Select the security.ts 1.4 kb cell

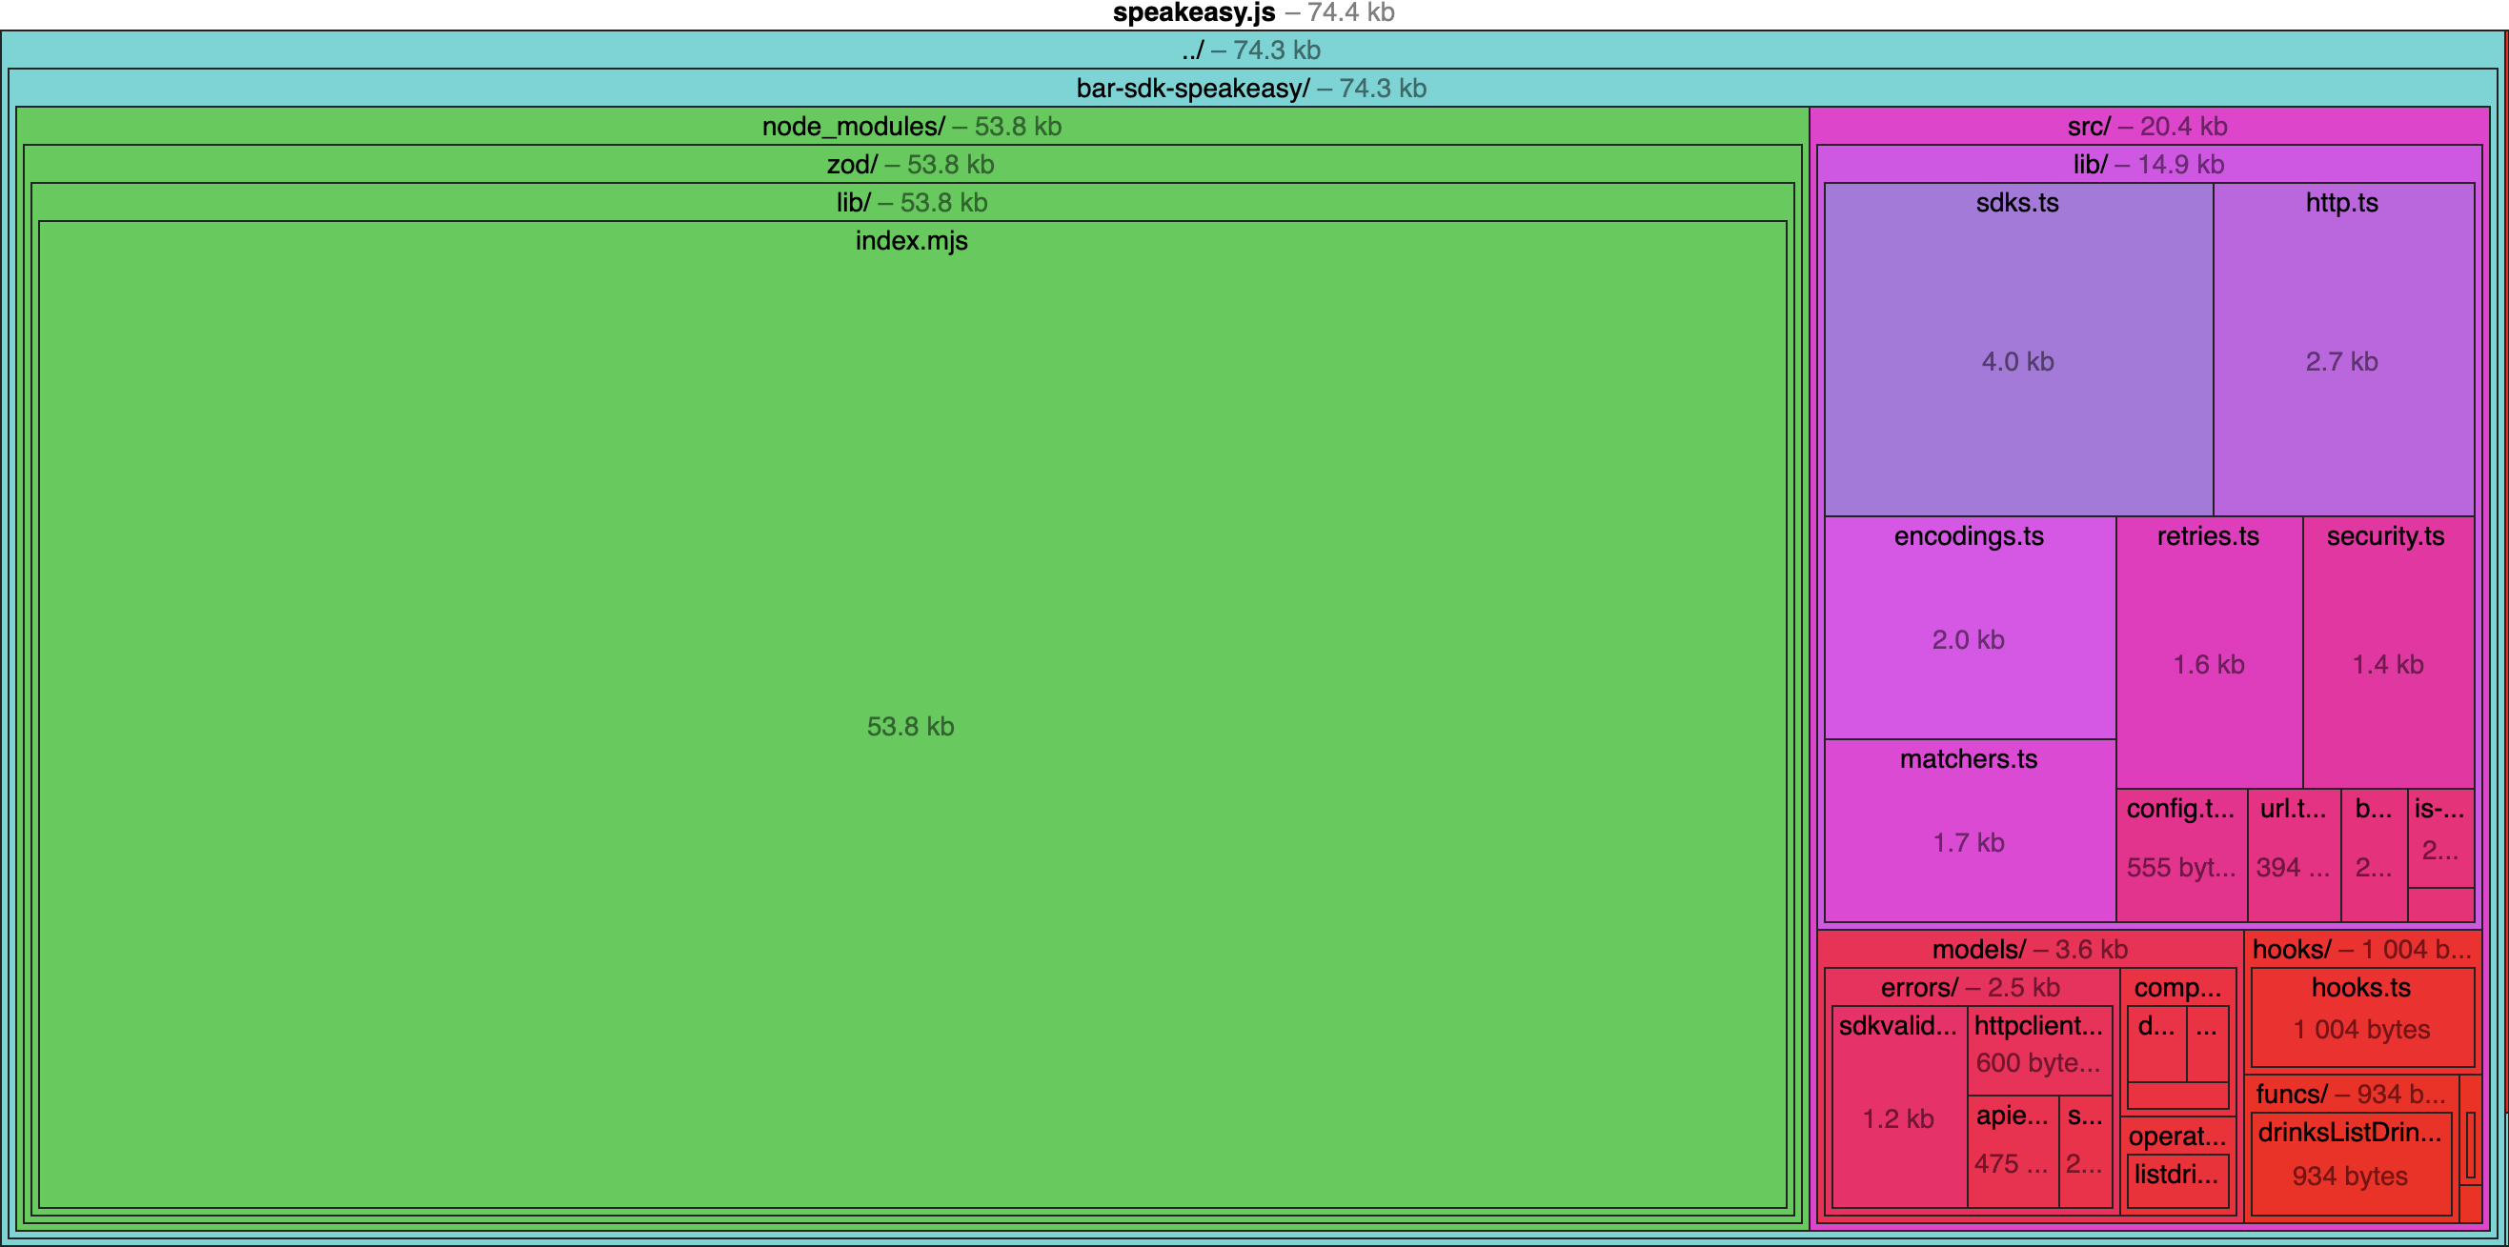click(x=2387, y=653)
